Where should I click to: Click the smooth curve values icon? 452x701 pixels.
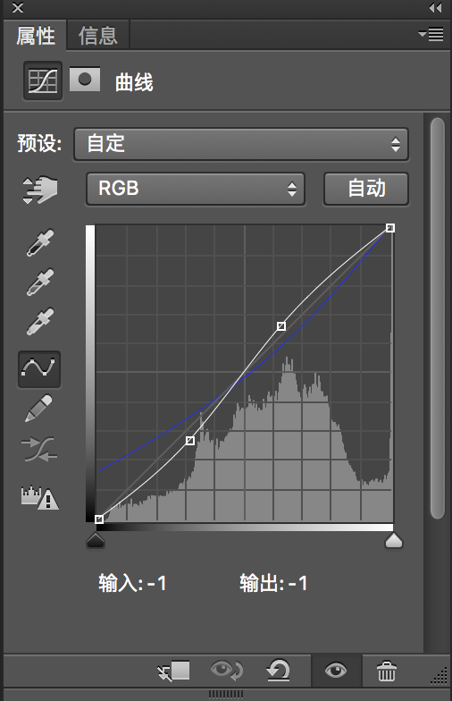[x=39, y=449]
